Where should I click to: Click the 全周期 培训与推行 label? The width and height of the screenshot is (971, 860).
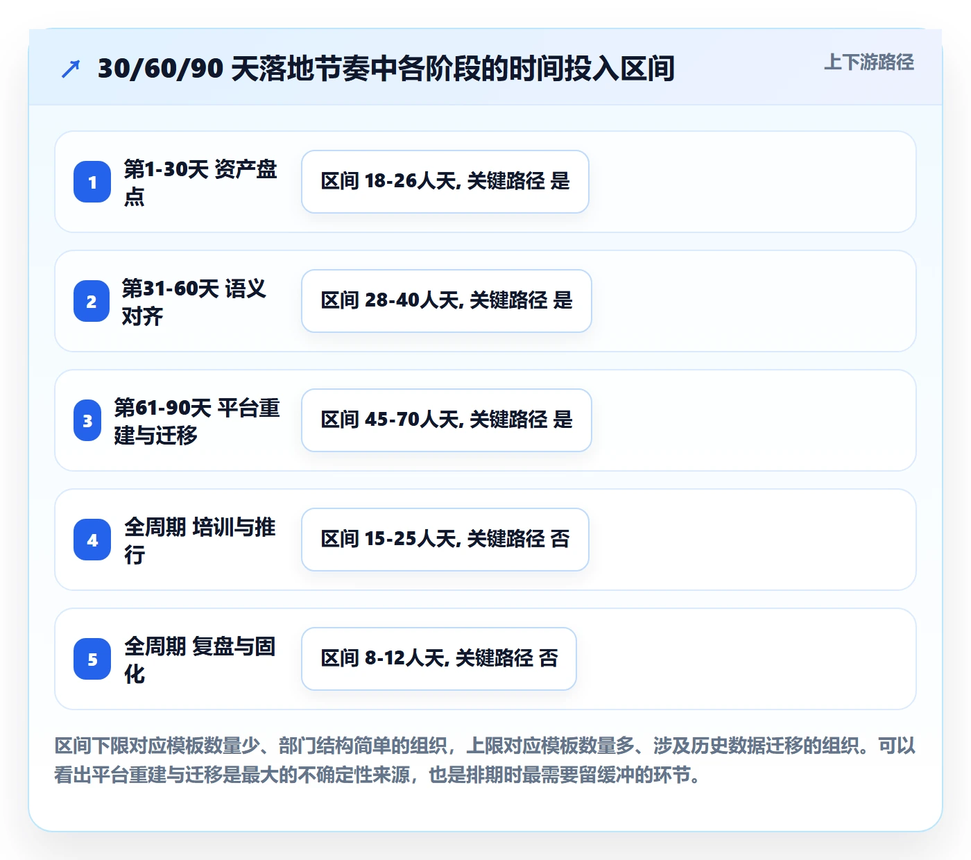click(x=200, y=540)
